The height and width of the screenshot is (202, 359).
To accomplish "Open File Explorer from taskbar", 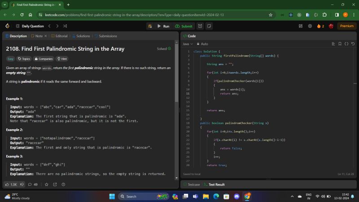I will [x=206, y=197].
